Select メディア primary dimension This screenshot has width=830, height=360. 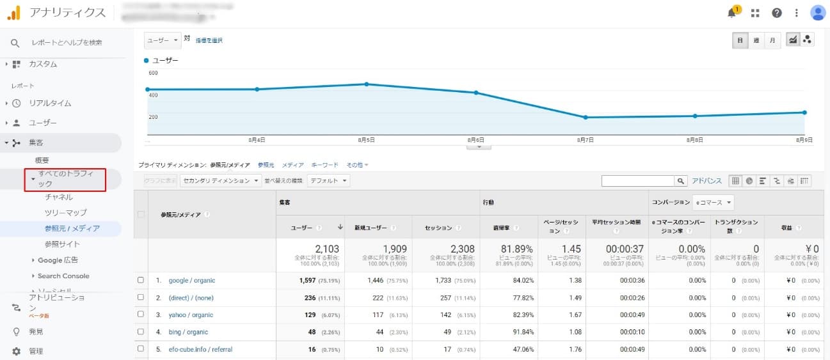click(x=293, y=165)
